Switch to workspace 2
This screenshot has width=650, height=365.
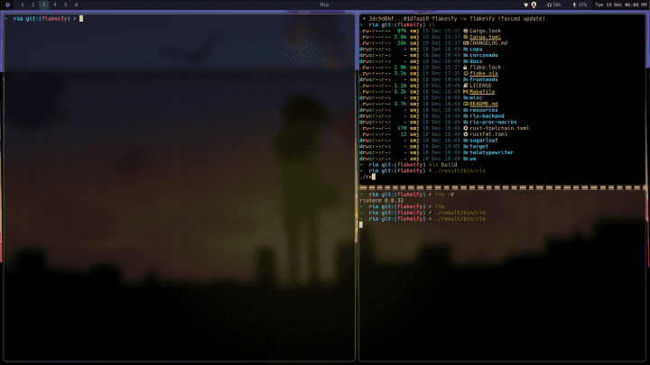point(32,5)
